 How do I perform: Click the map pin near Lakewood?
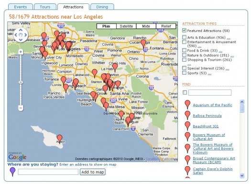(95, 73)
